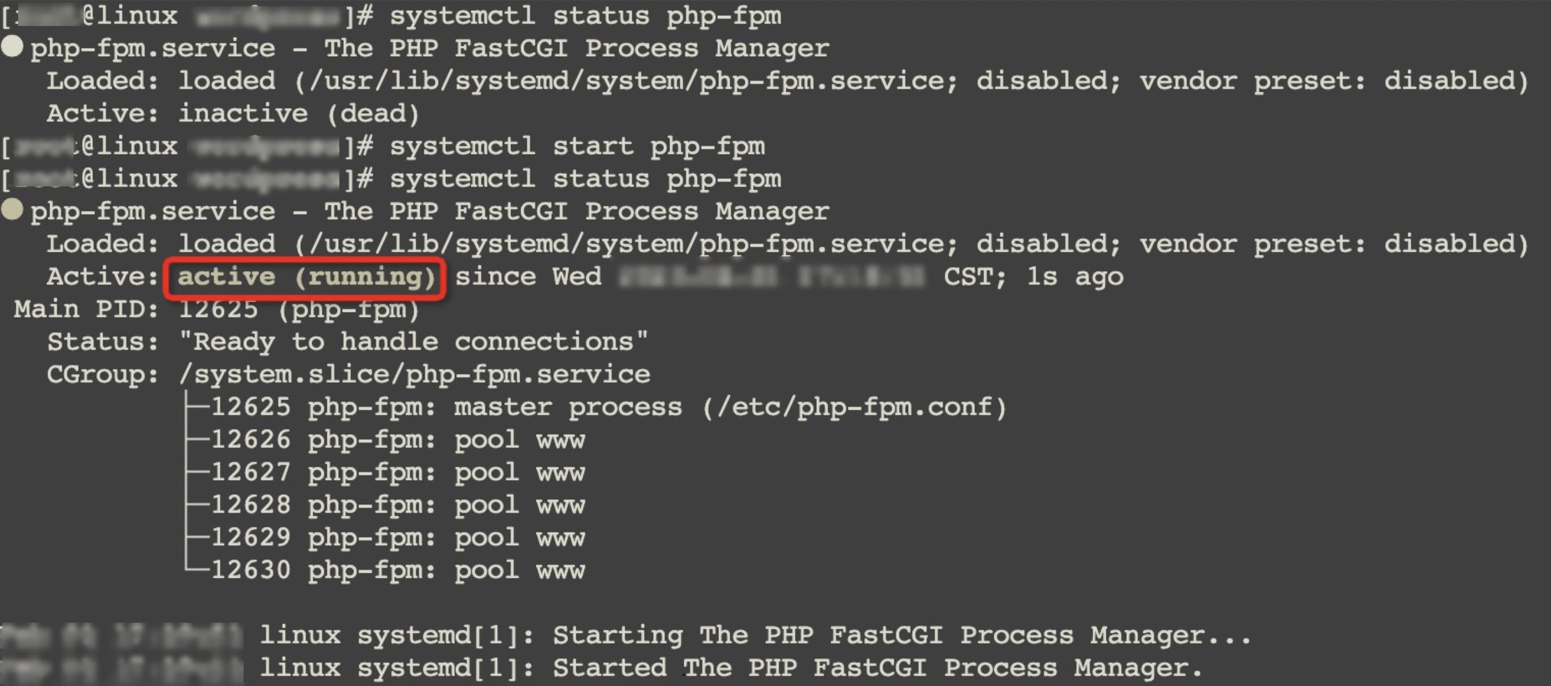This screenshot has width=1551, height=686.
Task: Click the Ready to handle connections status
Action: pyautogui.click(x=413, y=342)
